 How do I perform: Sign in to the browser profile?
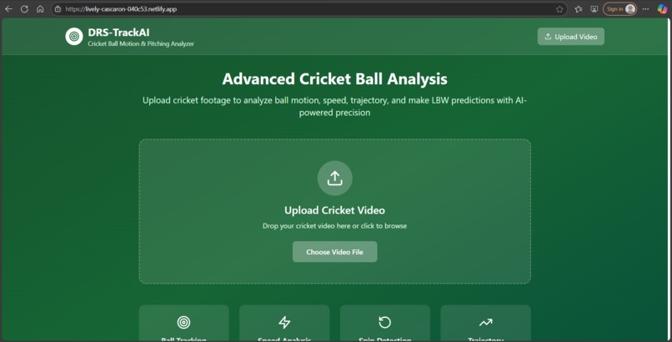(619, 9)
